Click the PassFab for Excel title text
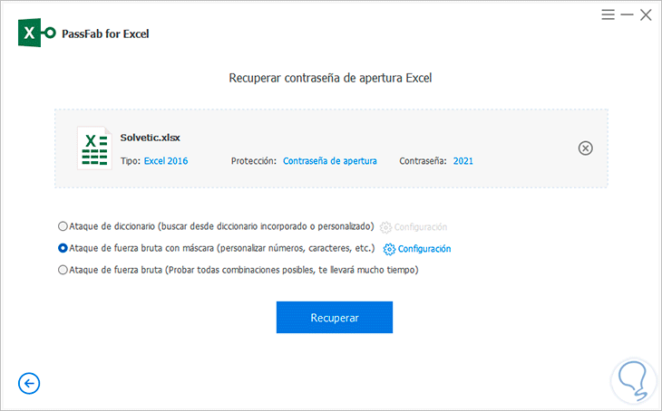This screenshot has height=411, width=662. click(x=105, y=33)
